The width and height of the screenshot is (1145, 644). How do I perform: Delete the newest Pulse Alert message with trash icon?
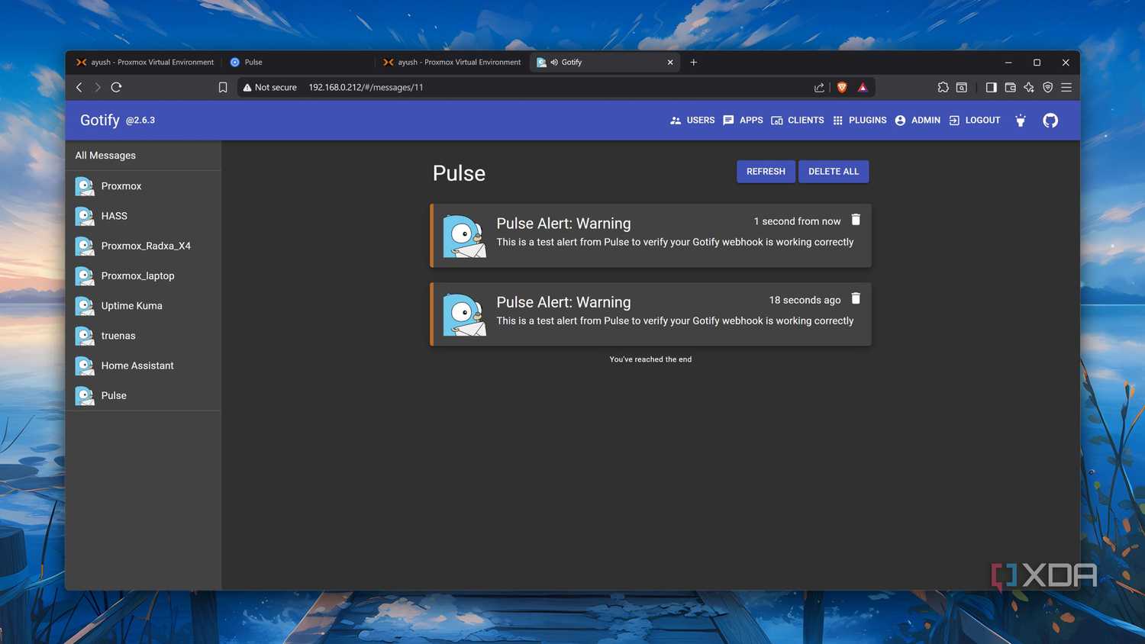pyautogui.click(x=856, y=220)
